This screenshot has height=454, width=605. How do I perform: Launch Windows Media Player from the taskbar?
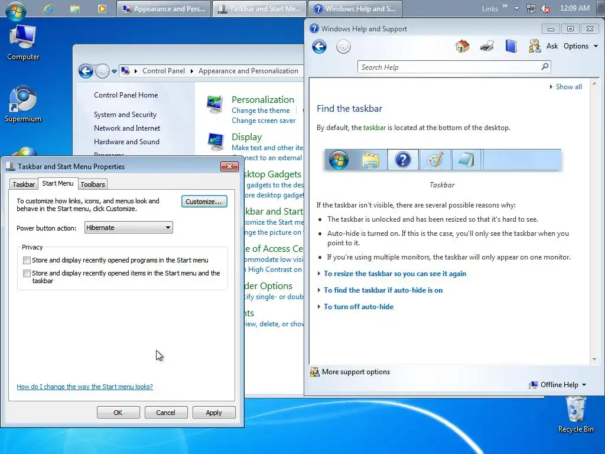(102, 9)
